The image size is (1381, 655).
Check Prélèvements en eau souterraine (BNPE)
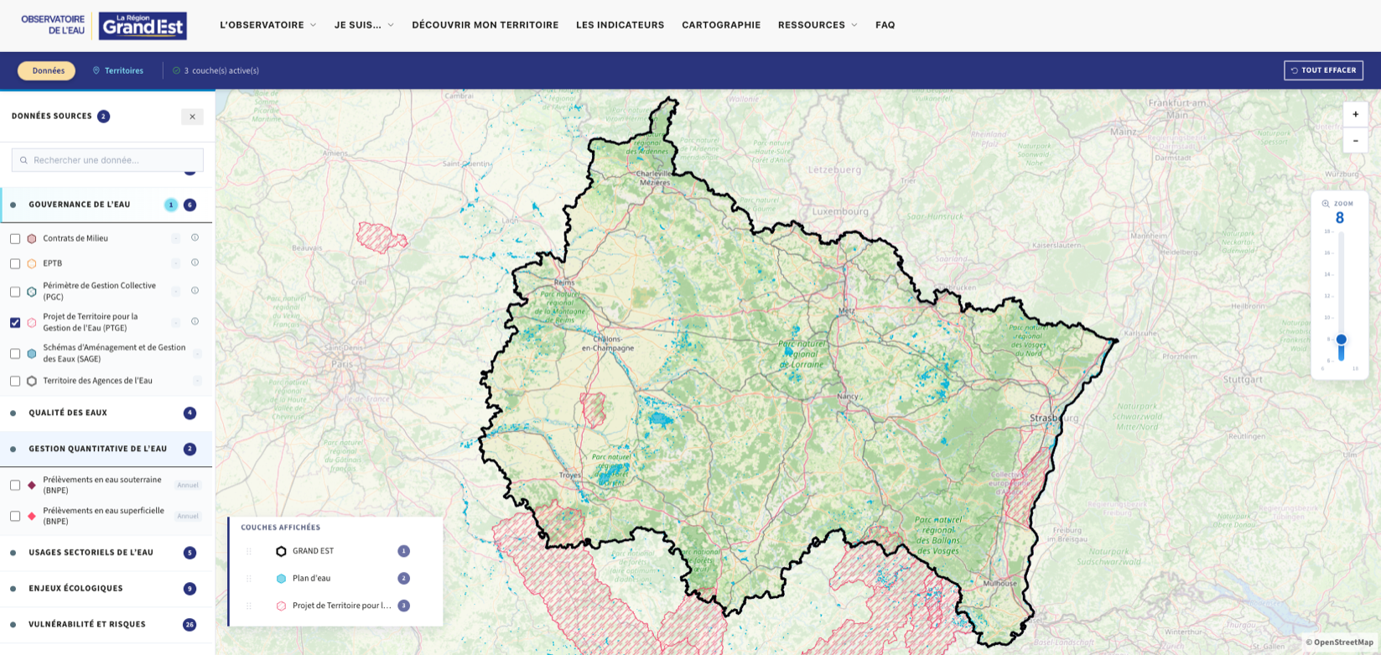point(15,485)
